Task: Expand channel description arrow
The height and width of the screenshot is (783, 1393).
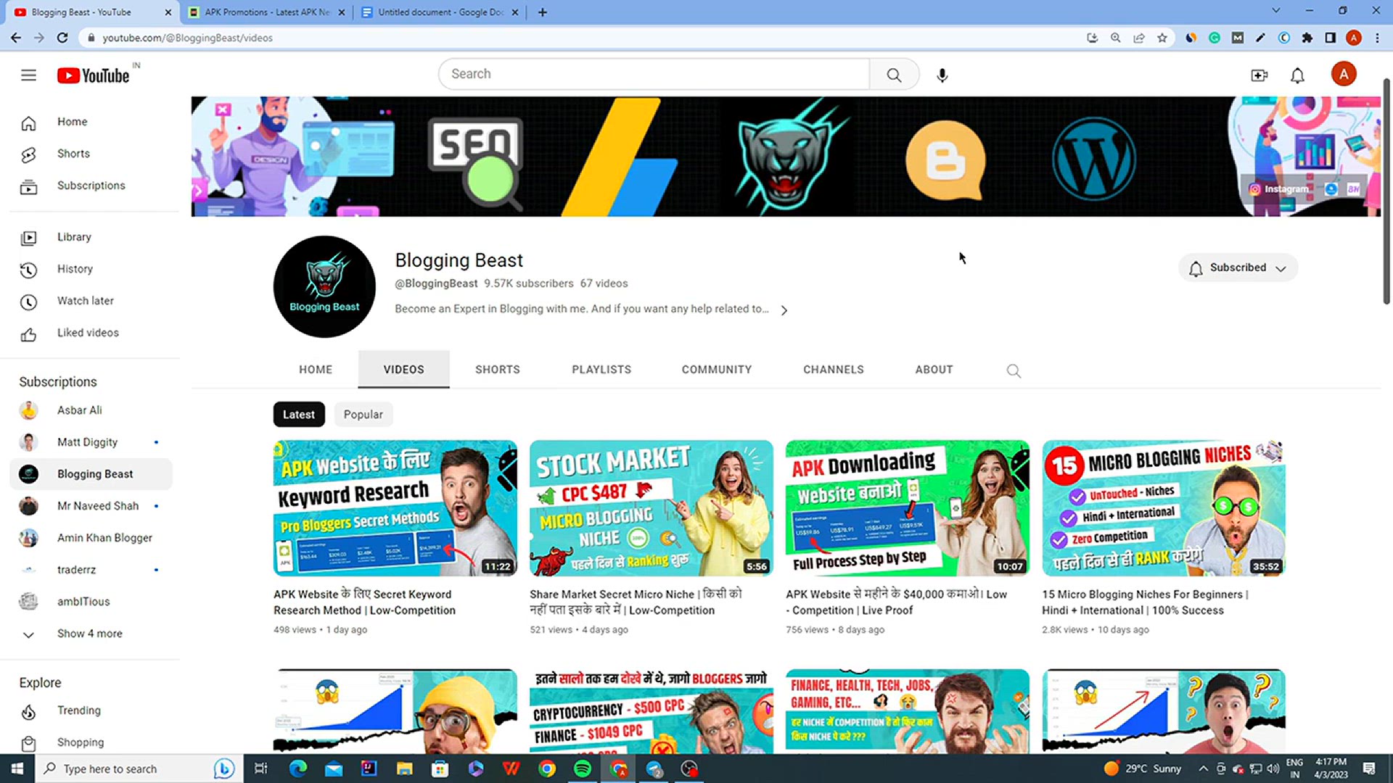Action: (x=784, y=310)
